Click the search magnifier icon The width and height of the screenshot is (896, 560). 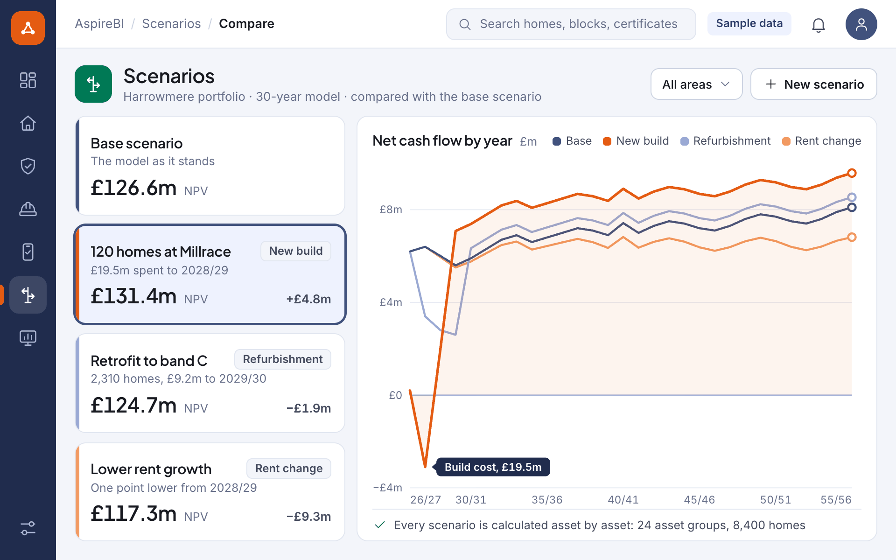pos(465,24)
